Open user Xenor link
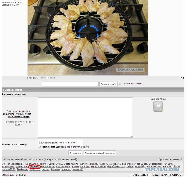 click(83, 164)
